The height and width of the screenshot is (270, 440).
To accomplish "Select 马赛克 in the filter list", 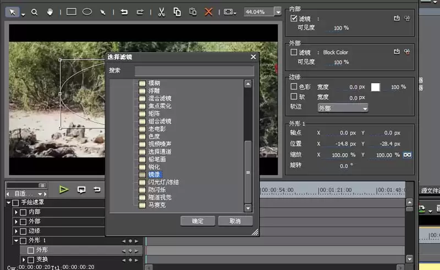I will pos(157,205).
